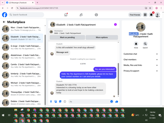Image resolution: width=164 pixels, height=123 pixels.
Task: Expand Privacy & support section
Action: click(x=141, y=71)
